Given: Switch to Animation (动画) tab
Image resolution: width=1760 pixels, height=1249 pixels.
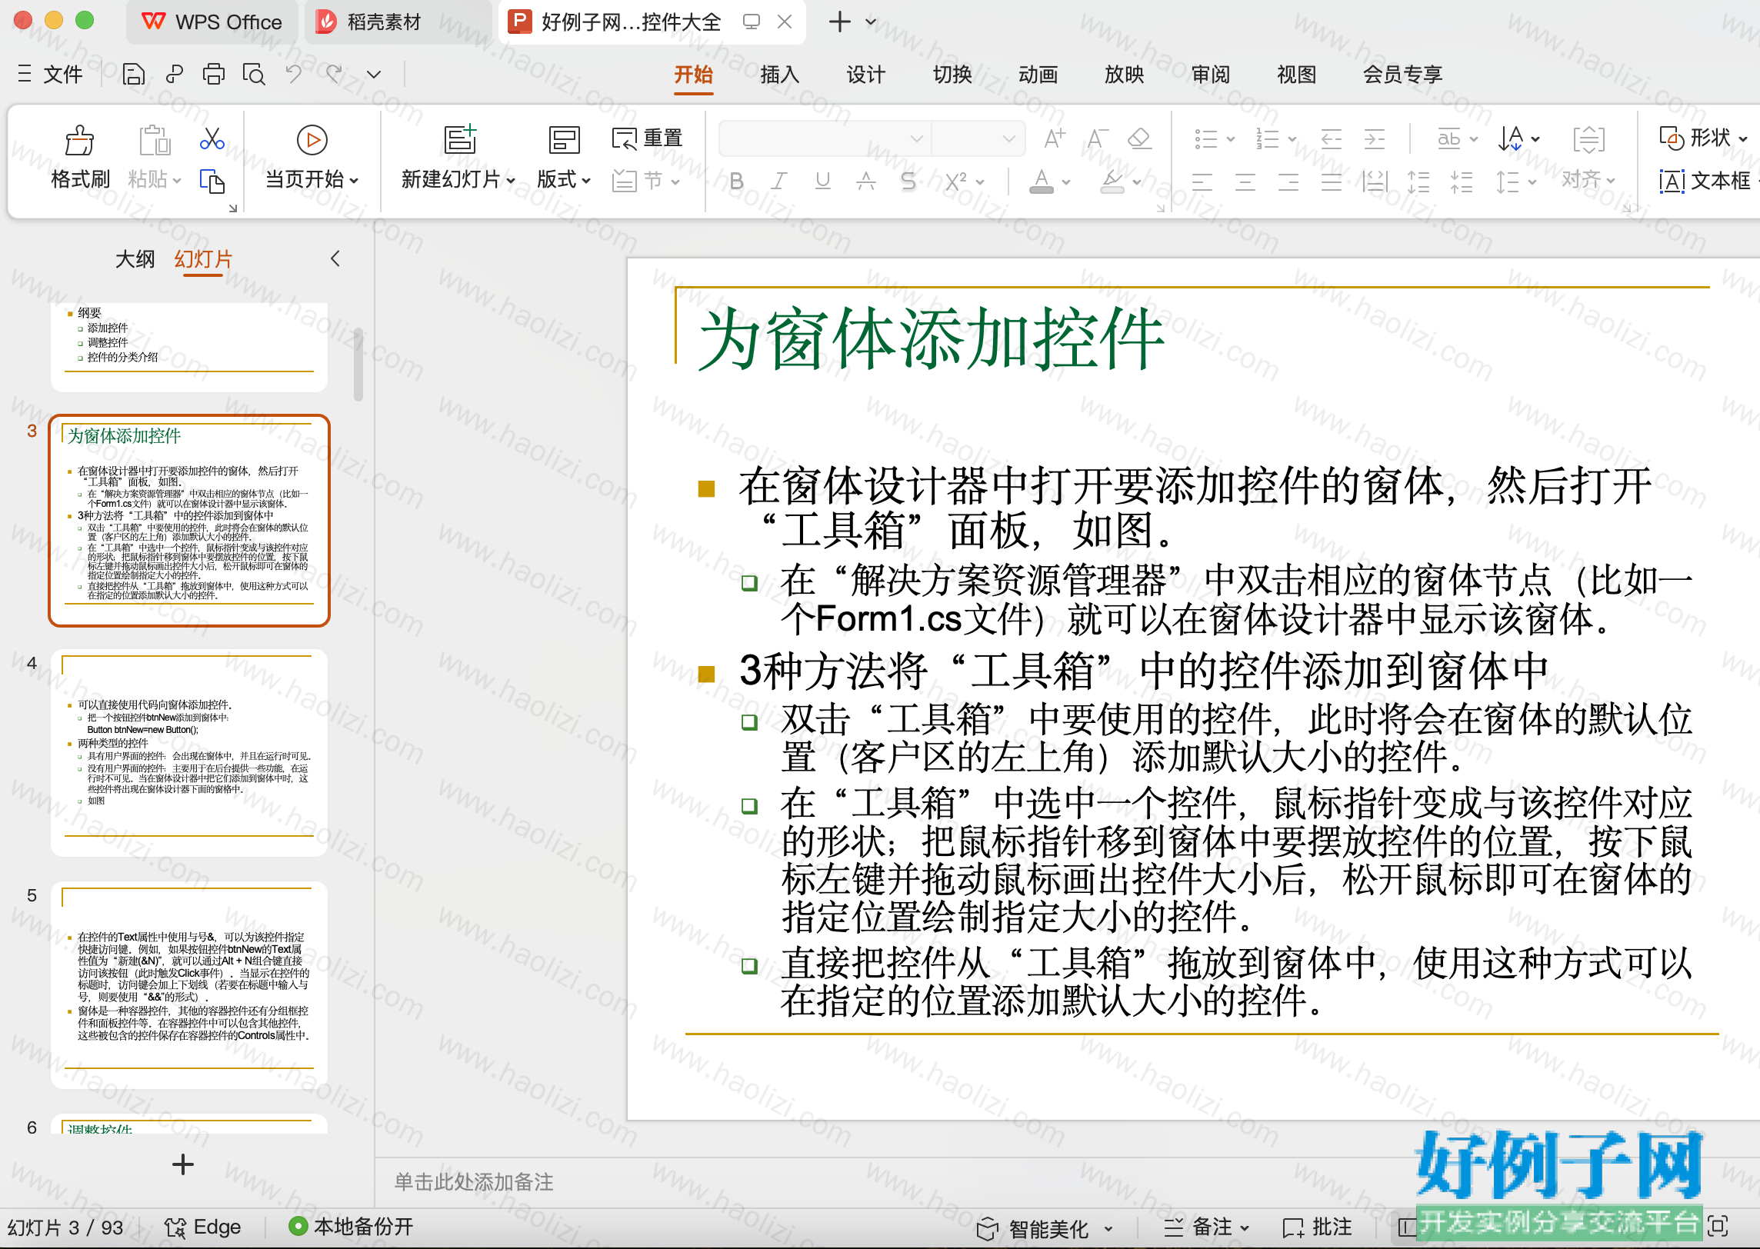Looking at the screenshot, I should 1038,75.
